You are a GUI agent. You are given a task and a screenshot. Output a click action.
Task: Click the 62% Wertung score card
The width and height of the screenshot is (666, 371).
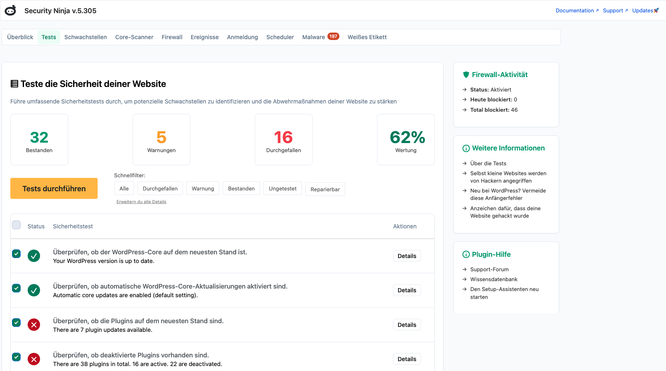pos(406,140)
